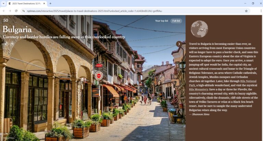Switch to Your top list view
Image resolution: width=263 pixels, height=141 pixels.
click(161, 21)
